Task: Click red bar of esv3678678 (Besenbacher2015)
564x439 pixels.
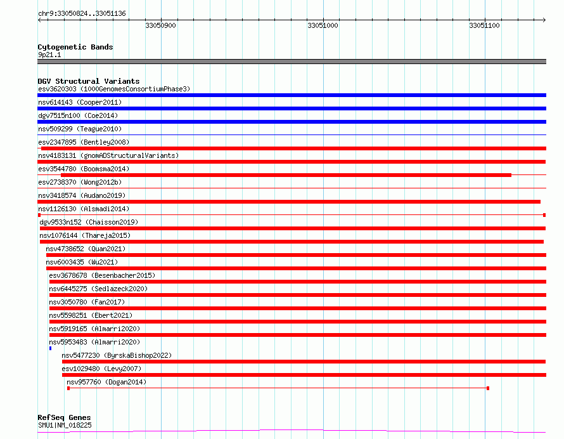Action: [298, 282]
